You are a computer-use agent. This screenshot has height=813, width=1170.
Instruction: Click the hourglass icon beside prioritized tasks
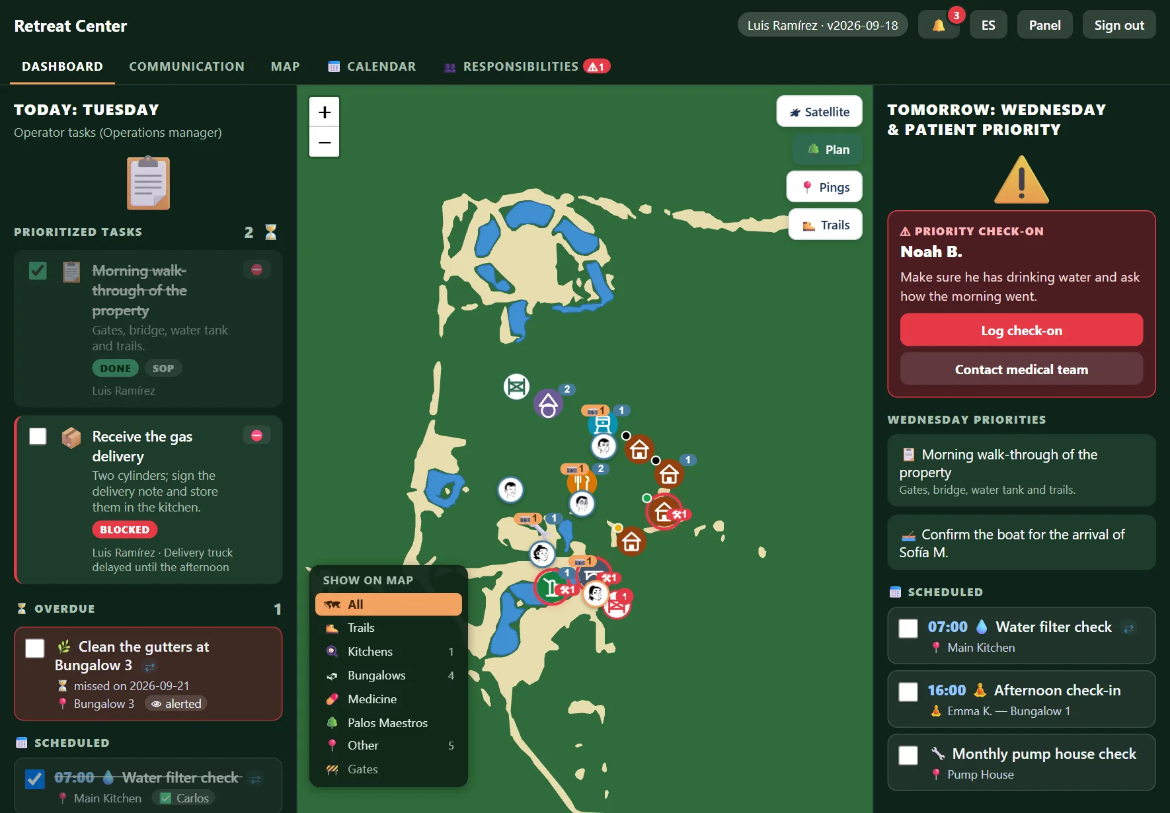[271, 232]
